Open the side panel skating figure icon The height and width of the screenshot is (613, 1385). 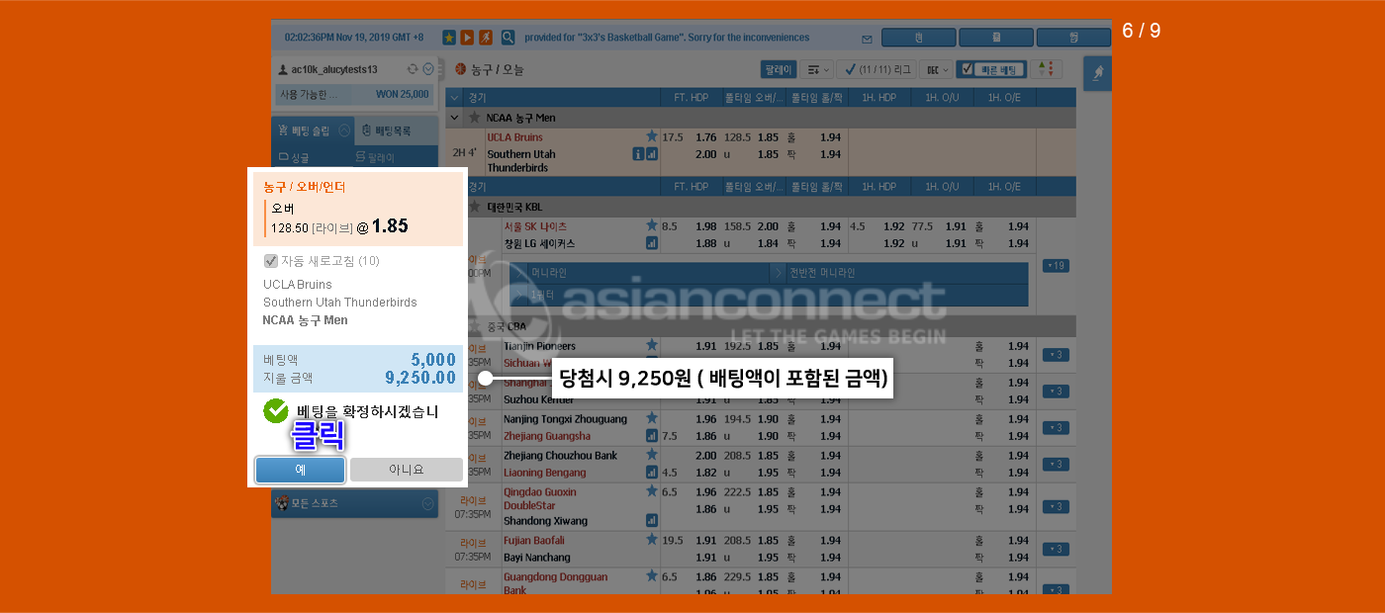1098,73
